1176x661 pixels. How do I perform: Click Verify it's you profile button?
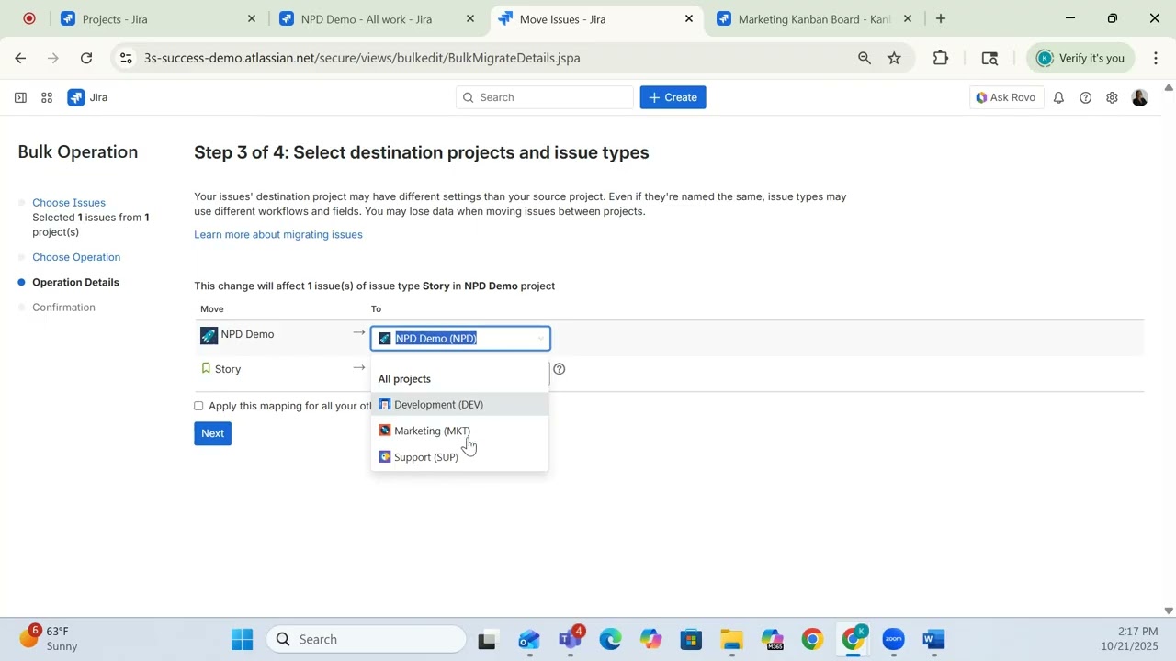tap(1080, 58)
